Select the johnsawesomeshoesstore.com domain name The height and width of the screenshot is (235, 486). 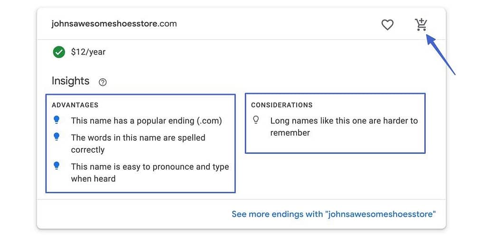click(x=114, y=24)
